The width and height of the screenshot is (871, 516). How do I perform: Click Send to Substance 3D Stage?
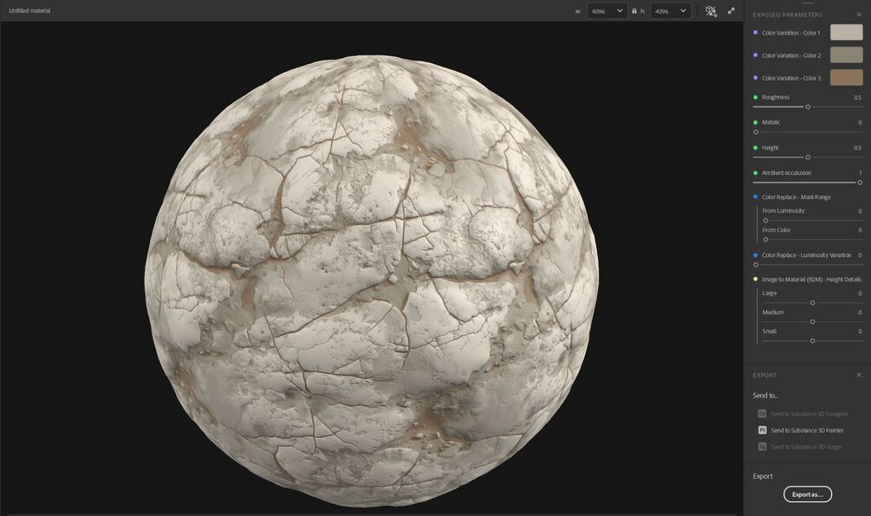coord(800,447)
